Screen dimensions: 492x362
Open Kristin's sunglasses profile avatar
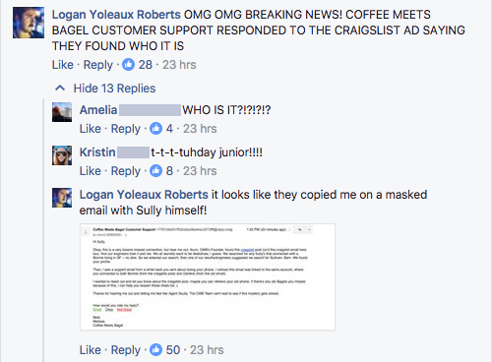coord(62,155)
